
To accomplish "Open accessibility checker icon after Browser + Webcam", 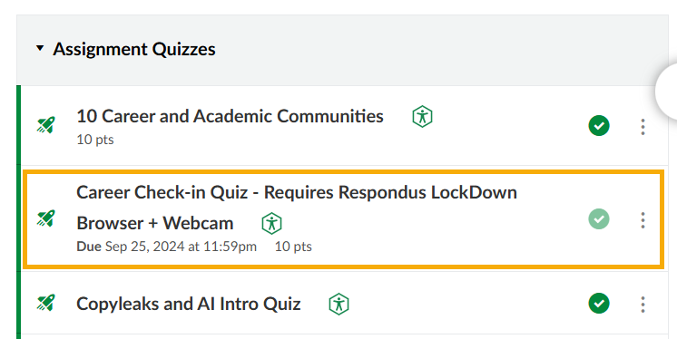I will (x=272, y=223).
